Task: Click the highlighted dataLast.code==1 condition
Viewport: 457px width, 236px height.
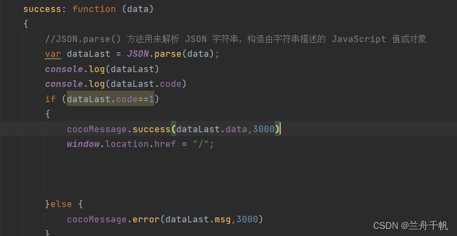Action: click(110, 99)
